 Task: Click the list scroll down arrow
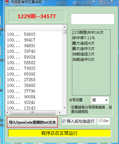65,108
